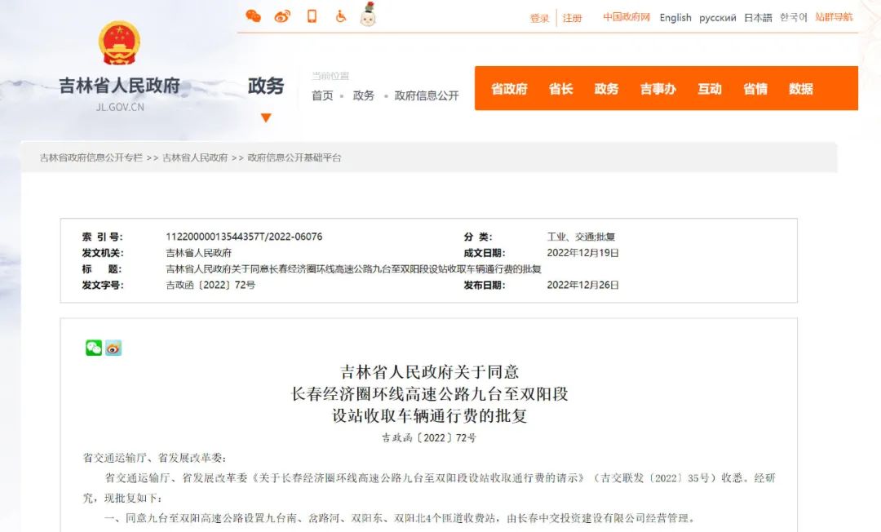This screenshot has height=532, width=881.
Task: Expand the orange triangle under 政务
Action: pyautogui.click(x=265, y=118)
